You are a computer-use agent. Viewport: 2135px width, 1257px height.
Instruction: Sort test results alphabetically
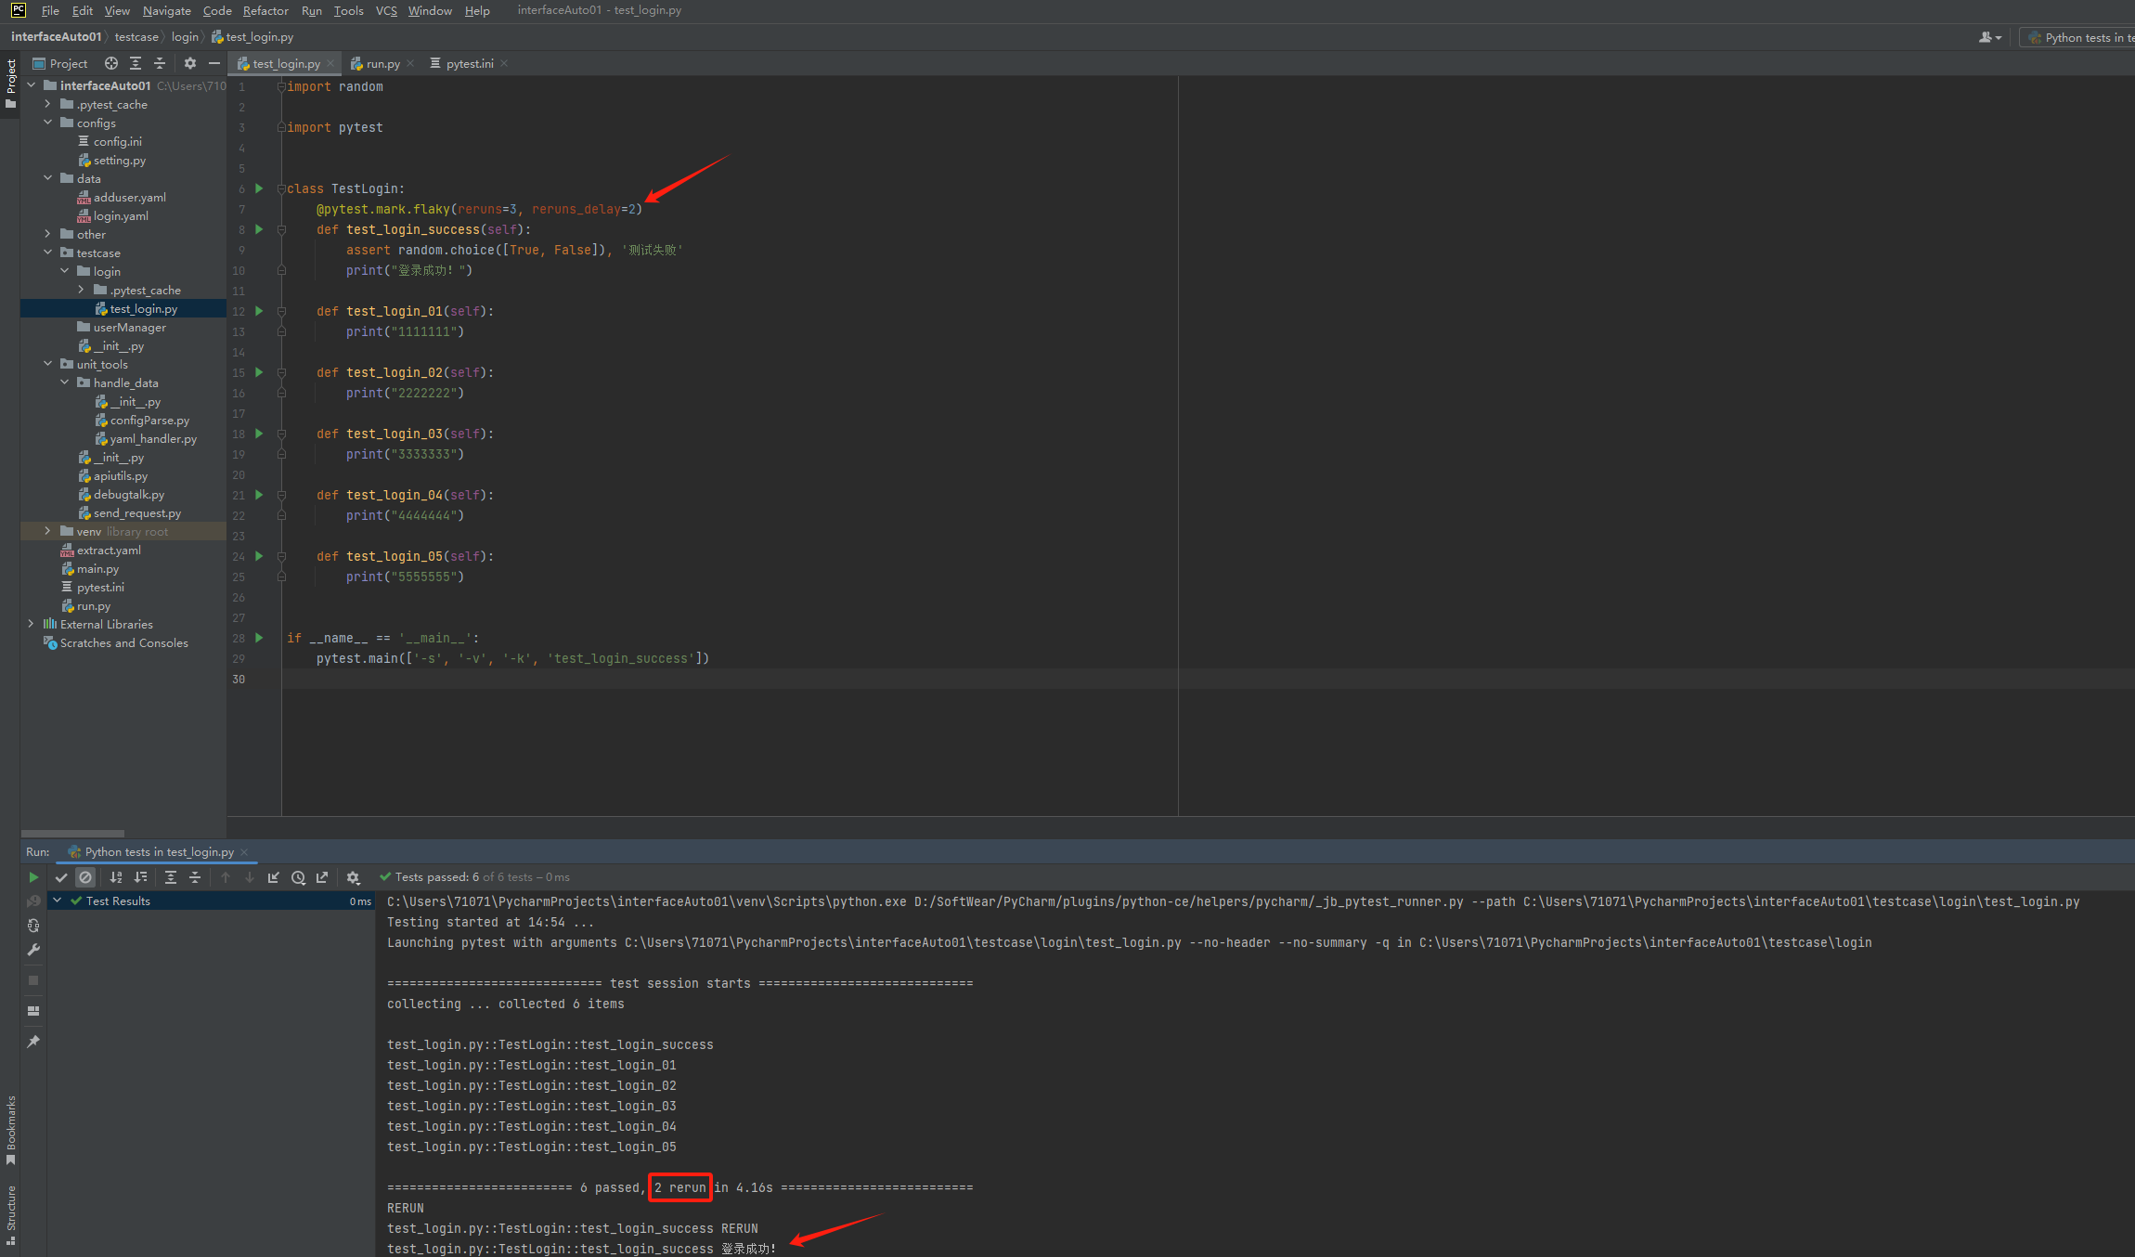[x=116, y=877]
